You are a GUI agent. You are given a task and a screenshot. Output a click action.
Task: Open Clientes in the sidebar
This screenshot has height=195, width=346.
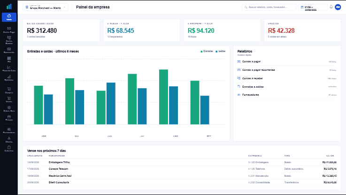click(9, 140)
